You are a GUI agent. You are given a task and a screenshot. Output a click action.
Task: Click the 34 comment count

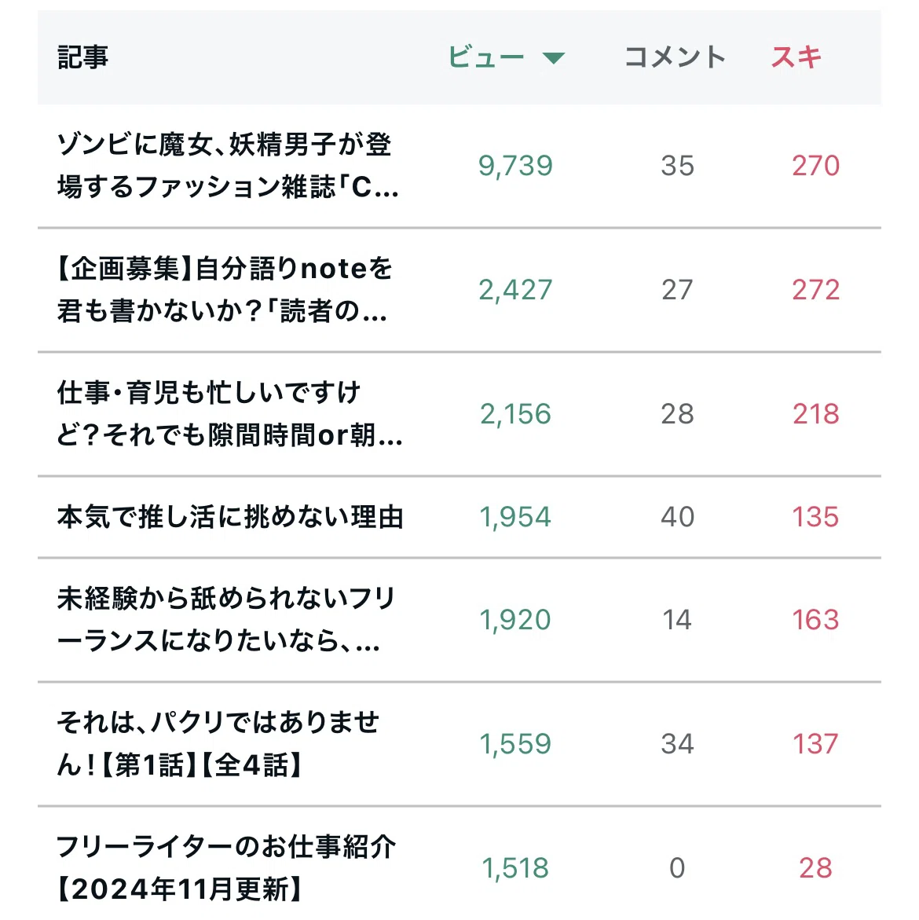(677, 744)
